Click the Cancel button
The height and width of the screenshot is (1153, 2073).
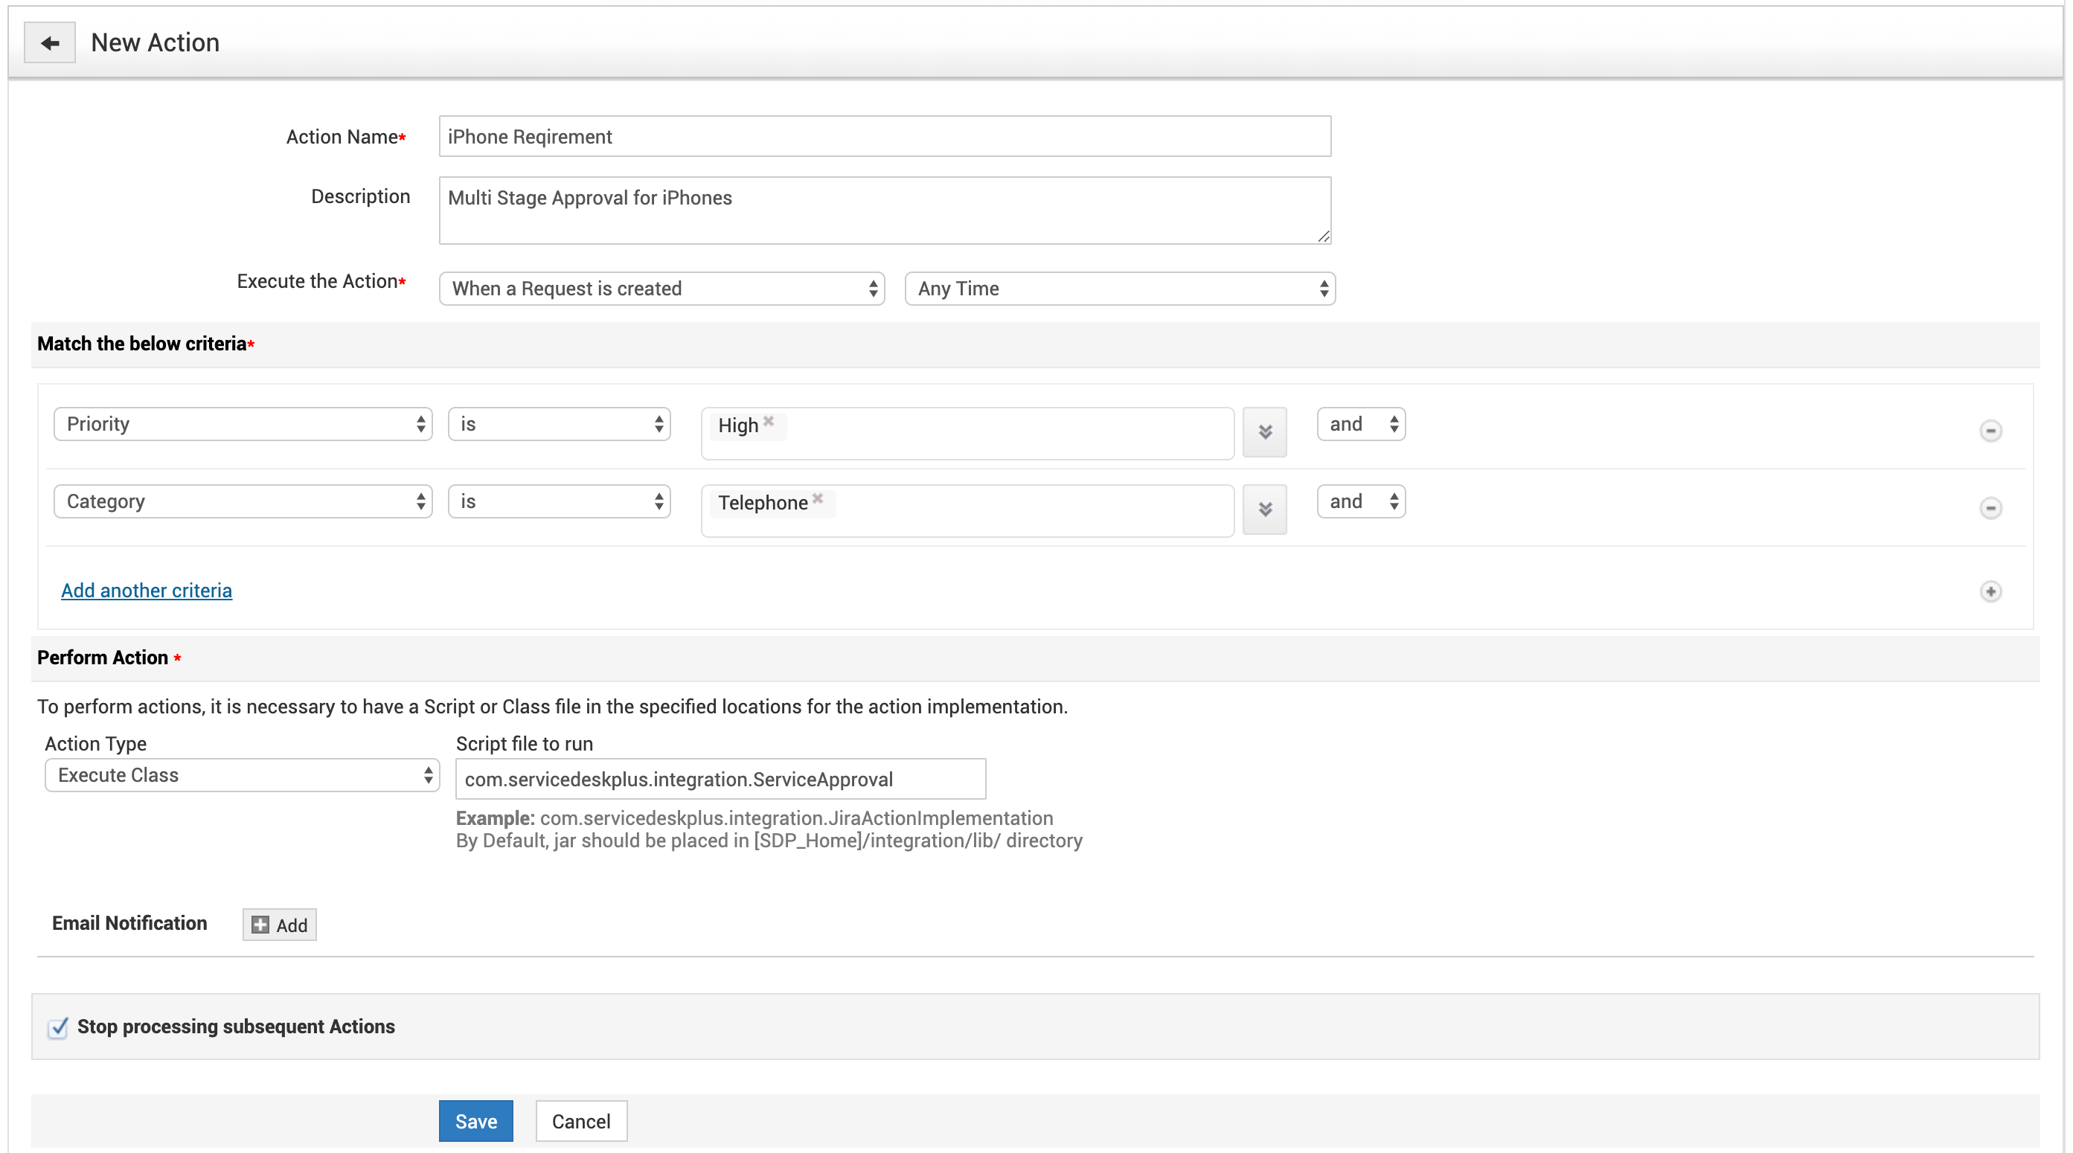point(581,1121)
